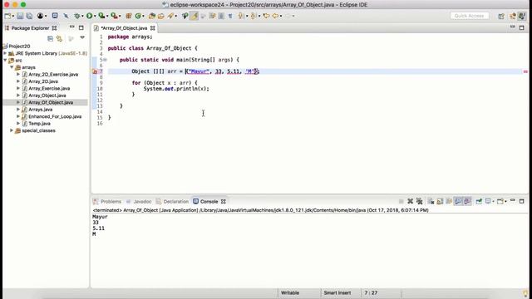This screenshot has width=532, height=299.
Task: Maximize the Console view panel
Action: [522, 201]
